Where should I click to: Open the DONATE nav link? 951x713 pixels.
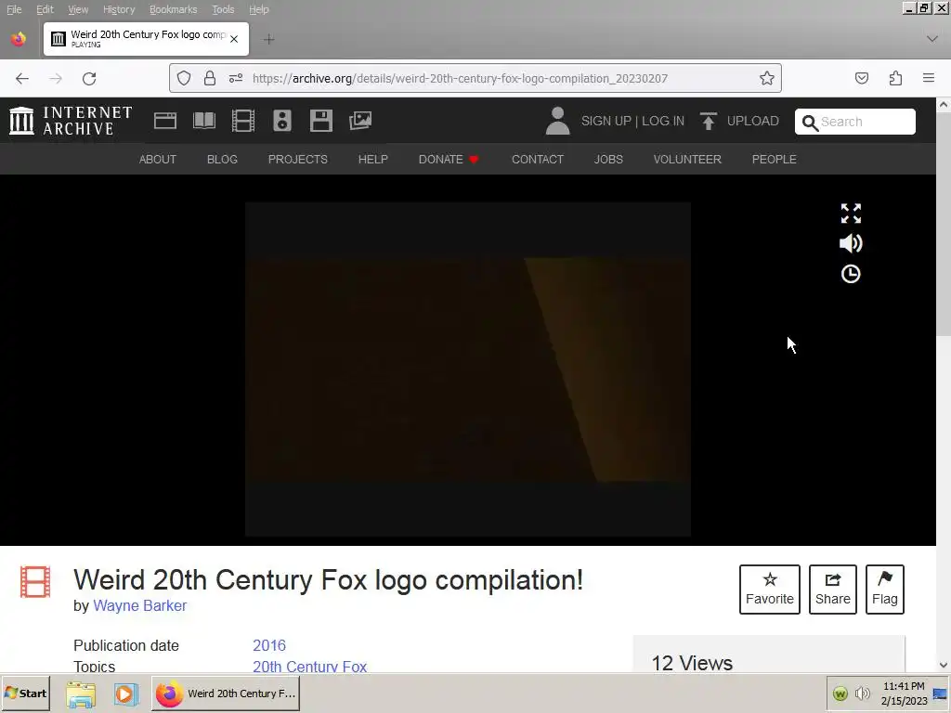[449, 160]
